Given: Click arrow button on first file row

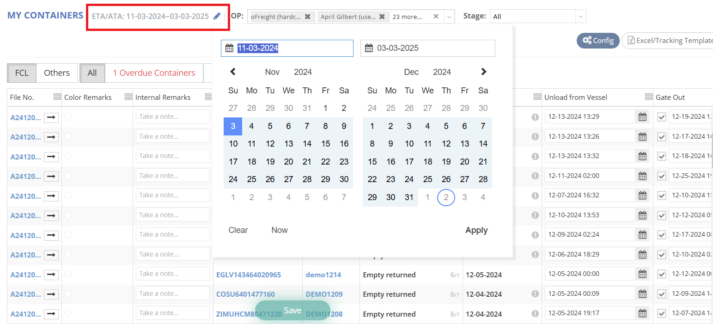Looking at the screenshot, I should pos(51,117).
